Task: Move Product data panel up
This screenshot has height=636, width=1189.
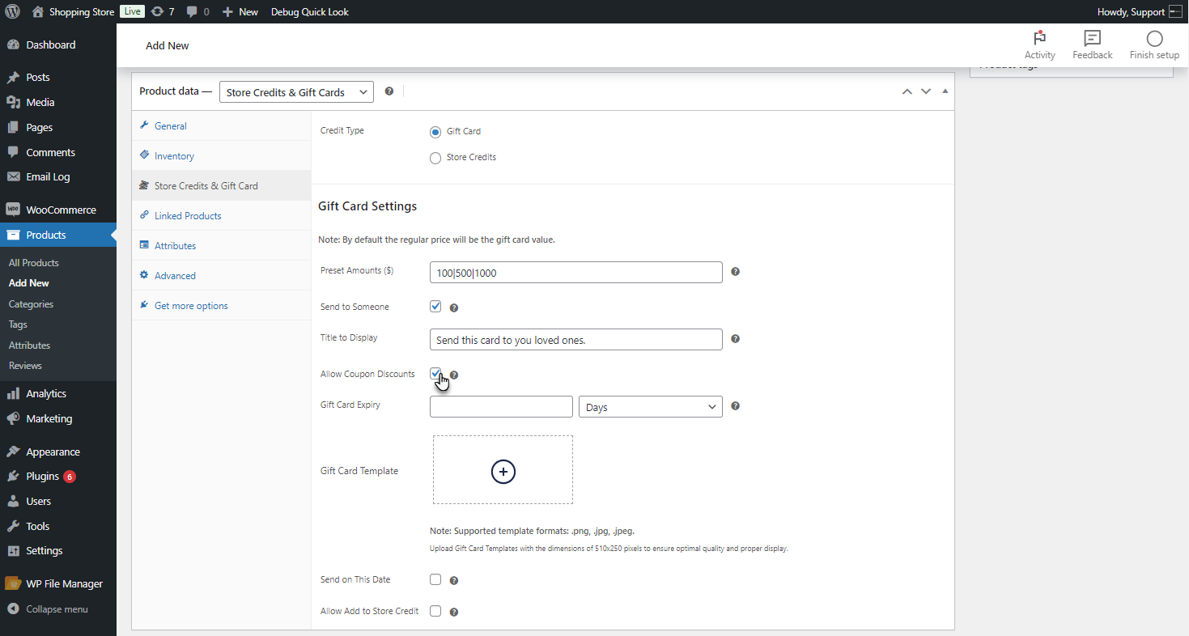Action: click(x=907, y=91)
